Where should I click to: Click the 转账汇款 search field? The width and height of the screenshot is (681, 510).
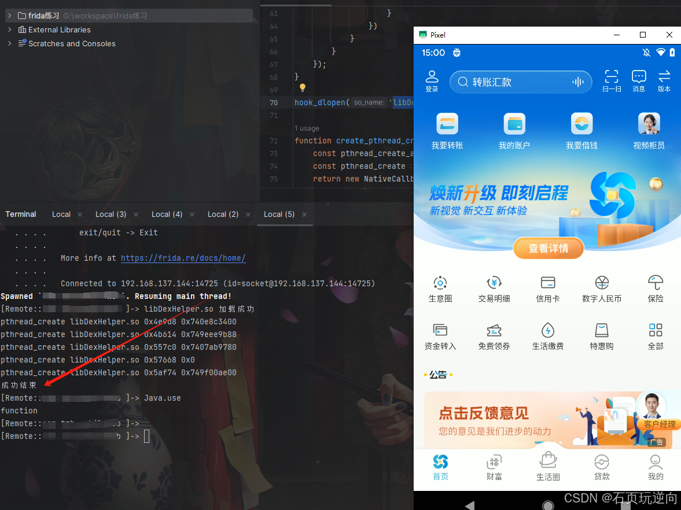pyautogui.click(x=521, y=82)
